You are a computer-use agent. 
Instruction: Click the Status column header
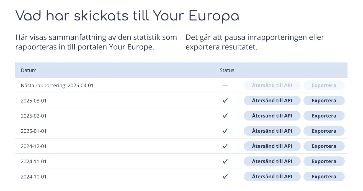pos(227,70)
